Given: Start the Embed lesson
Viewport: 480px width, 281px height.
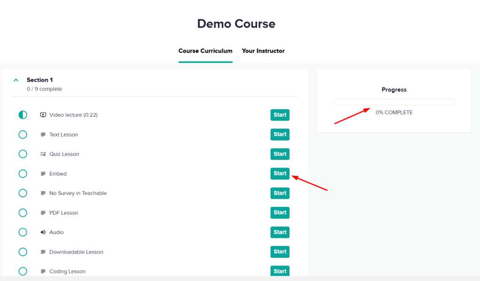Looking at the screenshot, I should [x=280, y=174].
